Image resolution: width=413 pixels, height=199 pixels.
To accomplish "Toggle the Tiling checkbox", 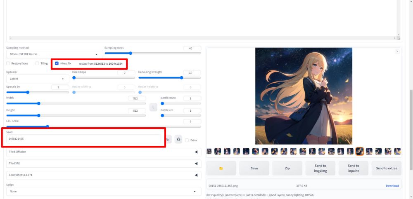I will tap(37, 63).
